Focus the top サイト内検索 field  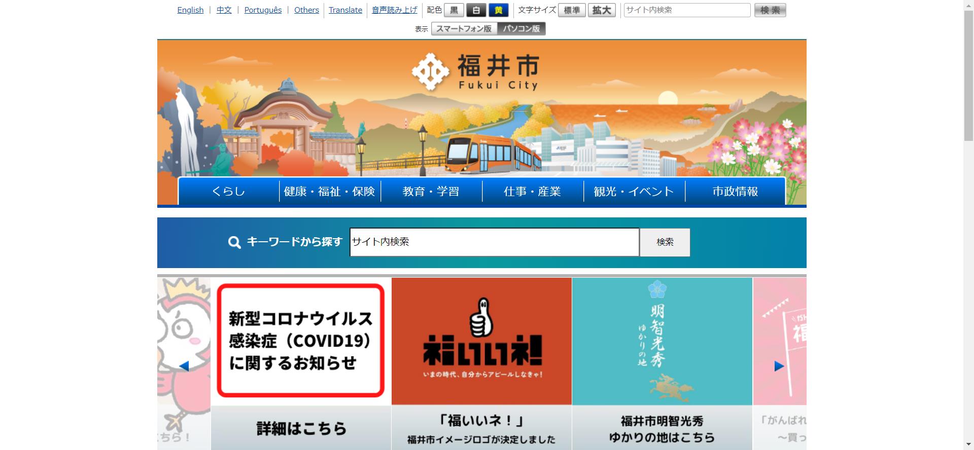[687, 10]
